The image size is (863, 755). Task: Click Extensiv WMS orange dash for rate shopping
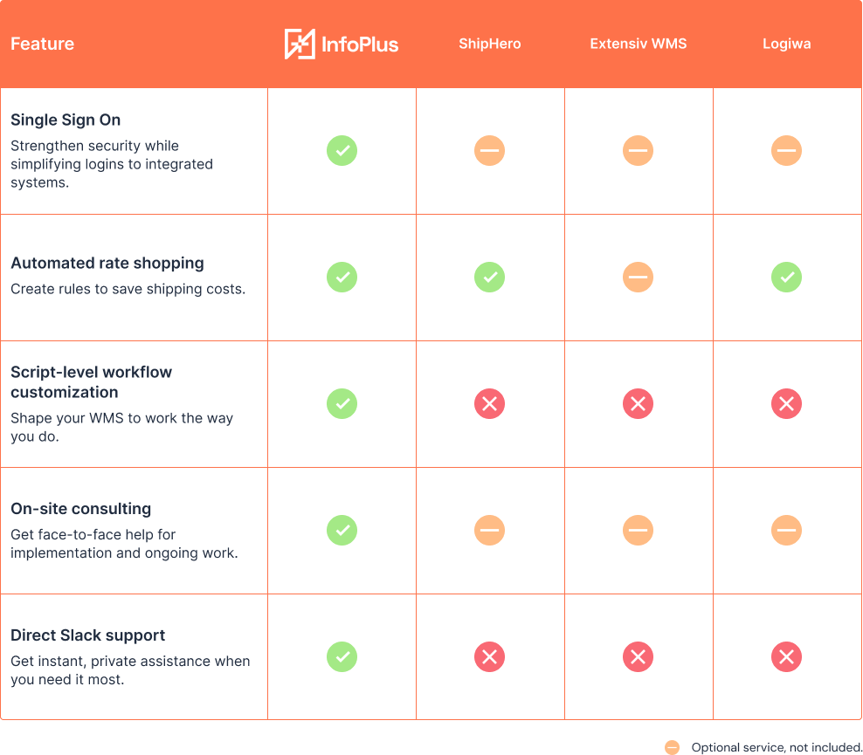point(639,278)
